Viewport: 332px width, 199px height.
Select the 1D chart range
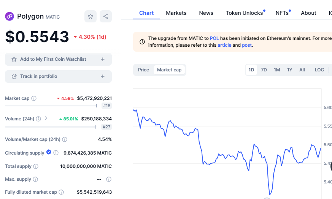(x=251, y=70)
